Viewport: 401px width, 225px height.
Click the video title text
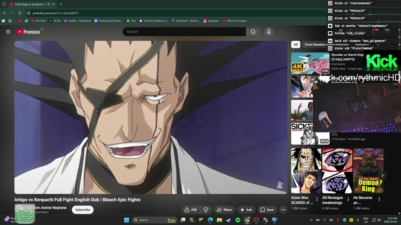(77, 200)
